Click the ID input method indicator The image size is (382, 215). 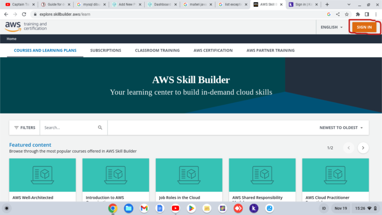point(324,208)
